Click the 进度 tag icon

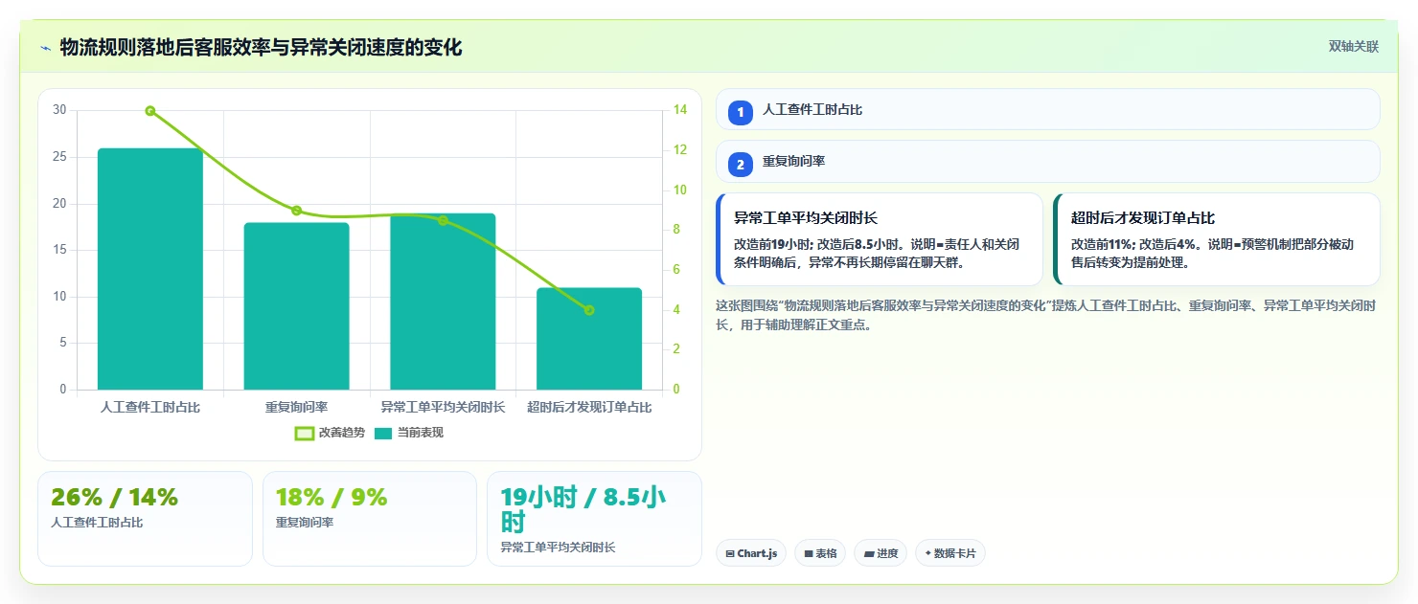pos(869,553)
